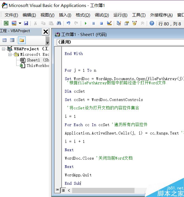Click the View Microsoft Excel toolbar icon
Screen dimensions: 184x197
6,23
